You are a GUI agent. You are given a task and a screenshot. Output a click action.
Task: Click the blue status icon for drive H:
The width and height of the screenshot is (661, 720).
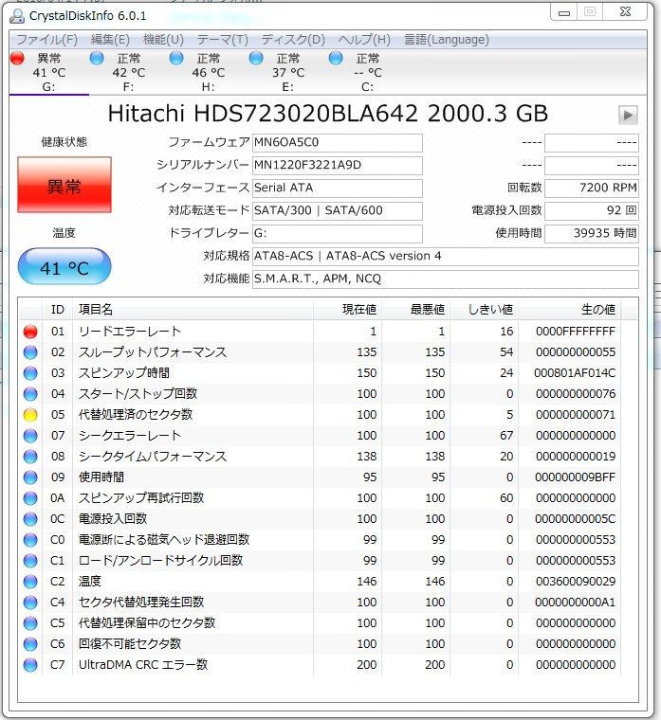(176, 59)
